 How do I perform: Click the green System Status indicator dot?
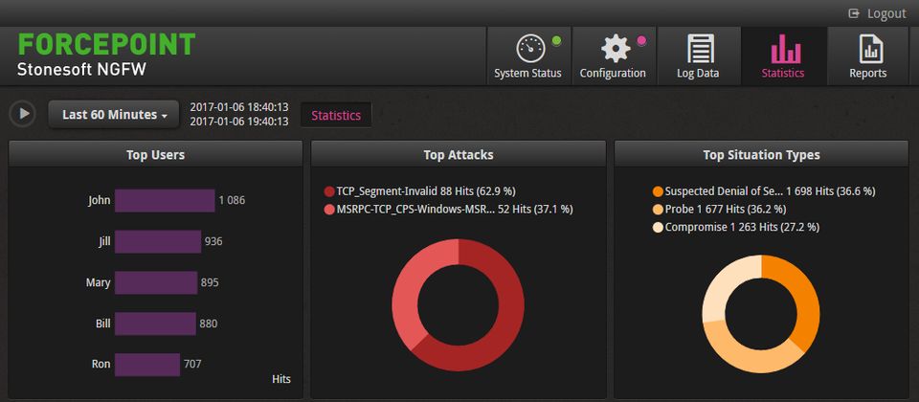pyautogui.click(x=556, y=41)
